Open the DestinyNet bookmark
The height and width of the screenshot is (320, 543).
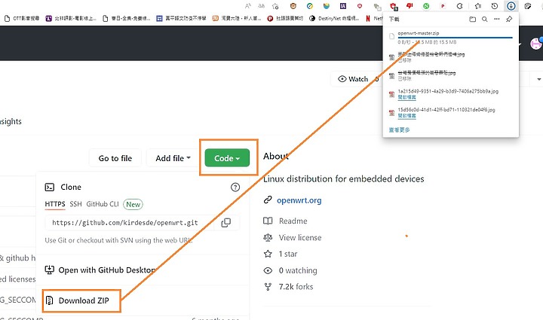334,18
